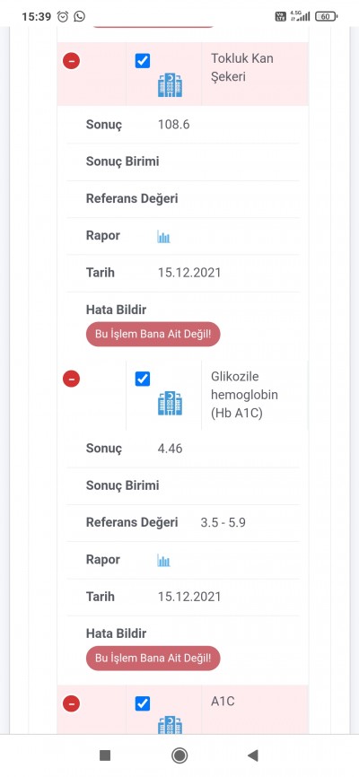359x777 pixels.
Task: Click hospital icon in A1C row
Action: click(171, 724)
